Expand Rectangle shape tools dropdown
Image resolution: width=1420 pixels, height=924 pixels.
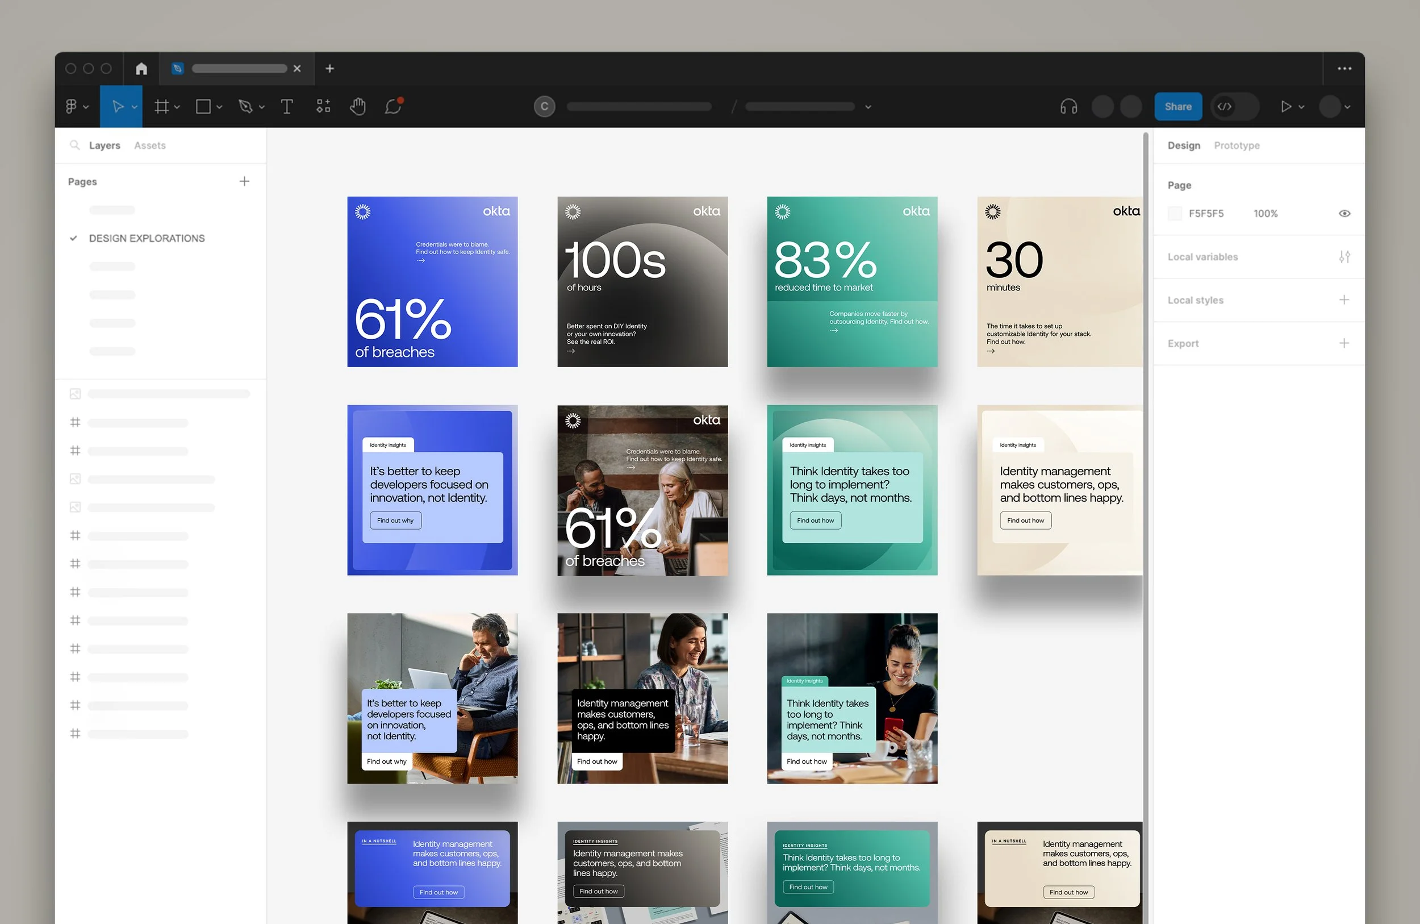point(220,107)
